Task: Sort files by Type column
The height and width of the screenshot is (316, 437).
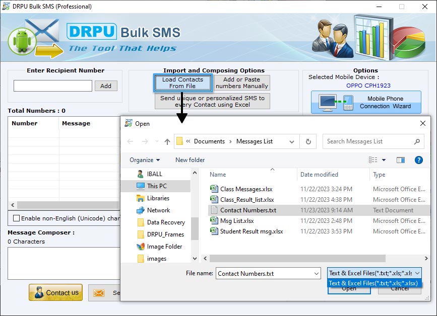Action: tap(379, 175)
